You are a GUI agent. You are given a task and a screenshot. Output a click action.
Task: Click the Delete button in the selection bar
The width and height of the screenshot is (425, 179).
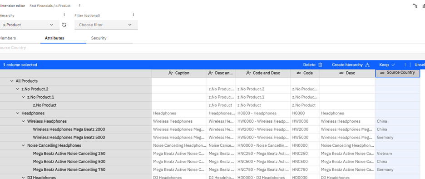(x=312, y=65)
